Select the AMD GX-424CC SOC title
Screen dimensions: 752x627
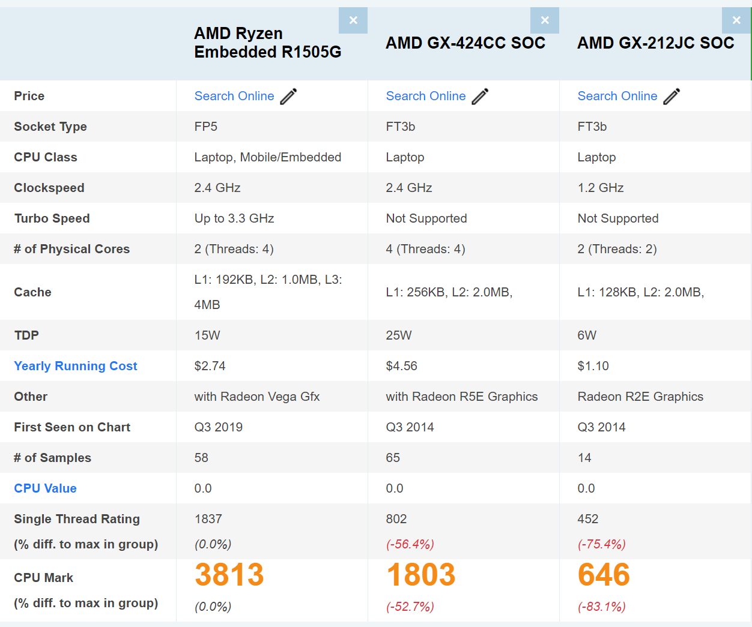tap(465, 43)
